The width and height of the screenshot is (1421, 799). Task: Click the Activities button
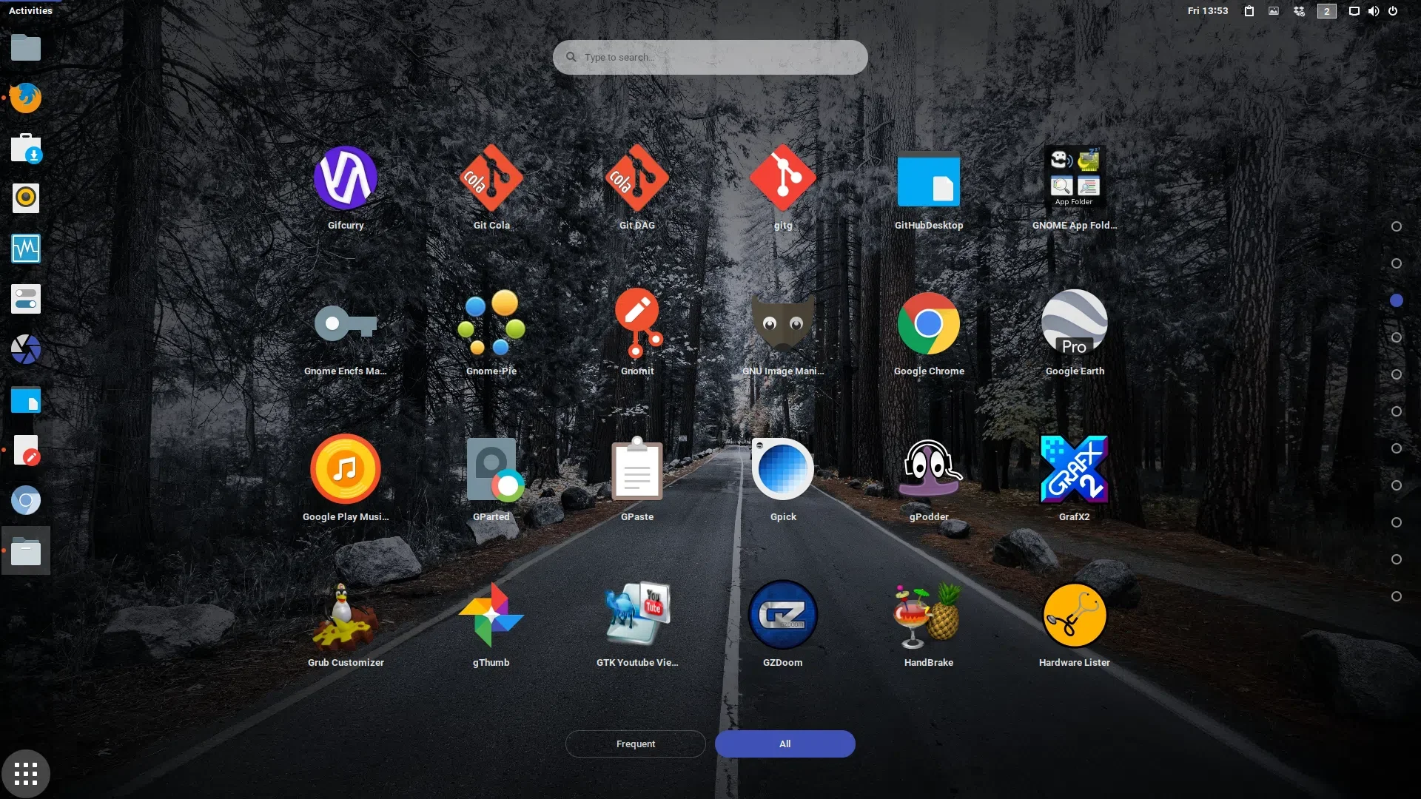pos(30,10)
